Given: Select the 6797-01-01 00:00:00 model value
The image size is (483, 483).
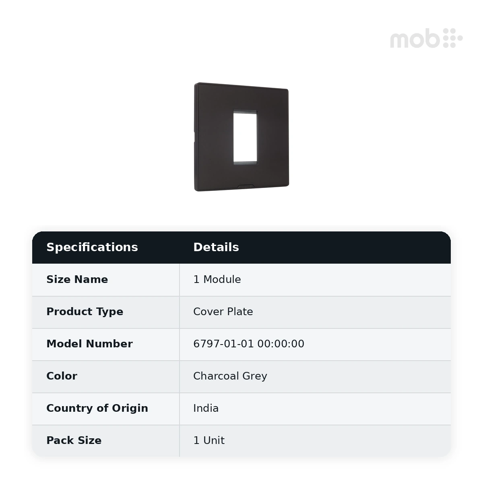Looking at the screenshot, I should tap(249, 344).
